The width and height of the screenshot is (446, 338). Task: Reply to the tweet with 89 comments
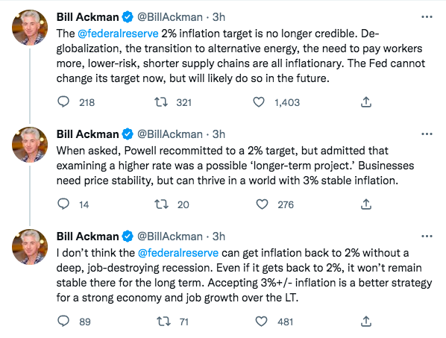click(63, 322)
